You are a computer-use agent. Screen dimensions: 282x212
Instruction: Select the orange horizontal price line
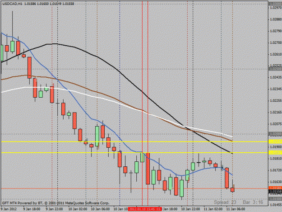pos(134,188)
